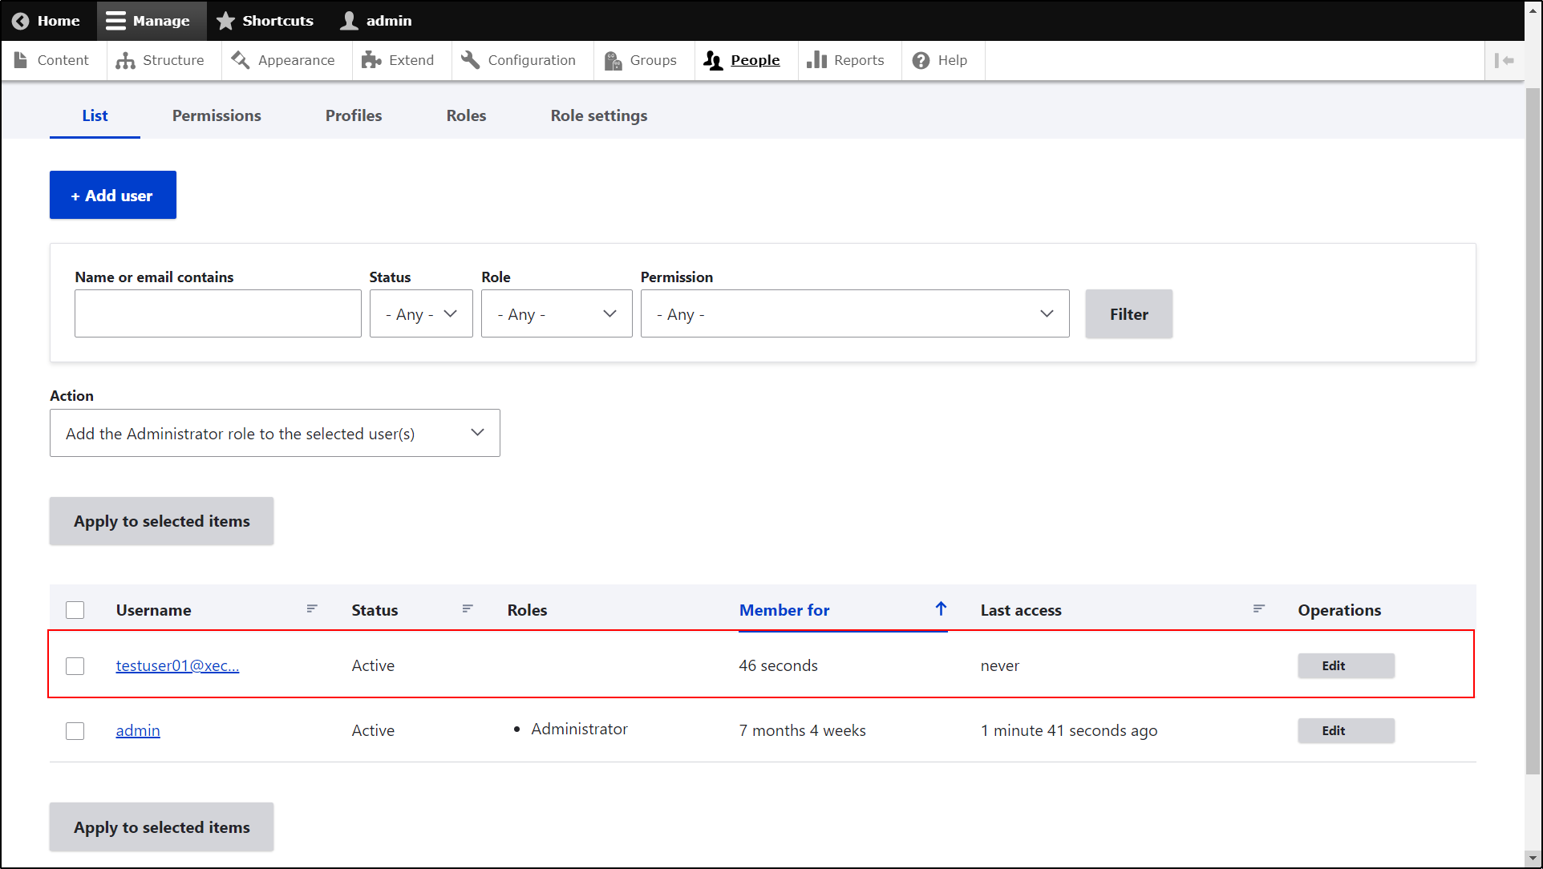
Task: Switch to the Permissions tab
Action: coord(216,115)
